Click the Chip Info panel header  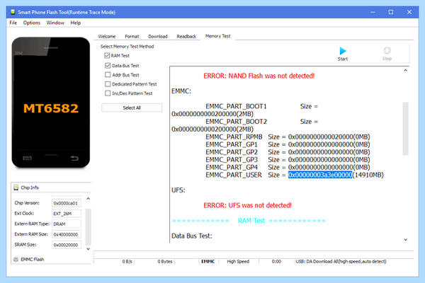click(51, 187)
